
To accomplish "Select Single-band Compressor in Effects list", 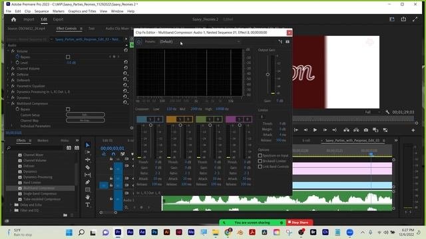I will pos(40,193).
